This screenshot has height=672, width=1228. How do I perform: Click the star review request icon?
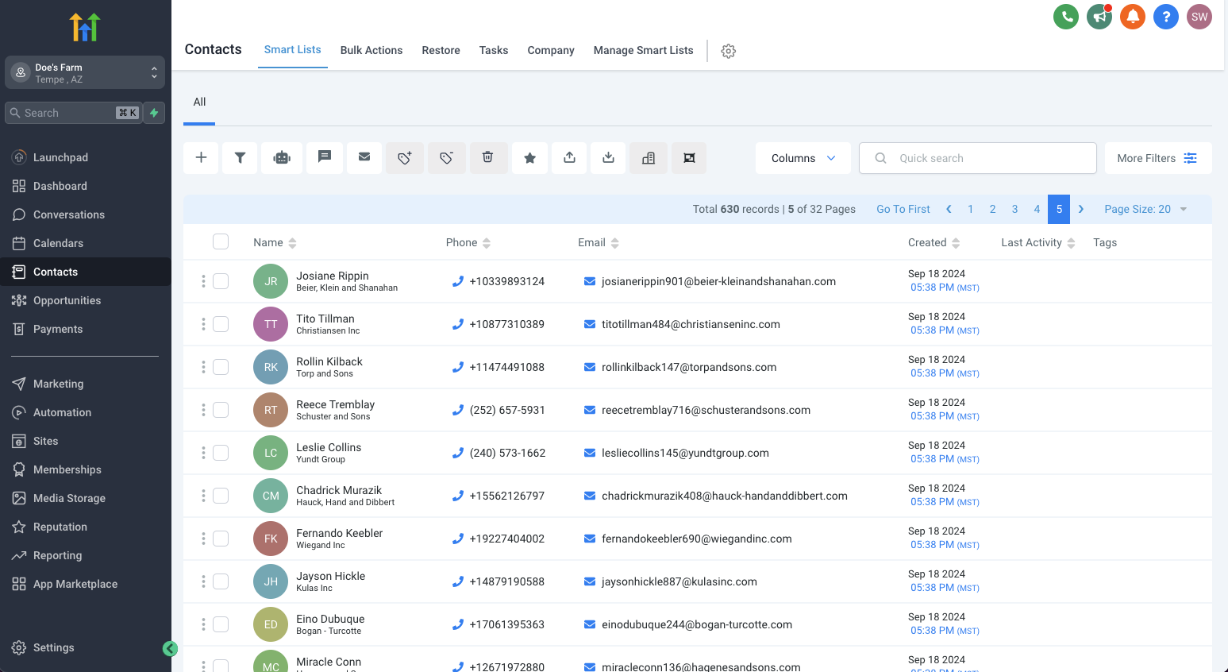[x=529, y=158]
